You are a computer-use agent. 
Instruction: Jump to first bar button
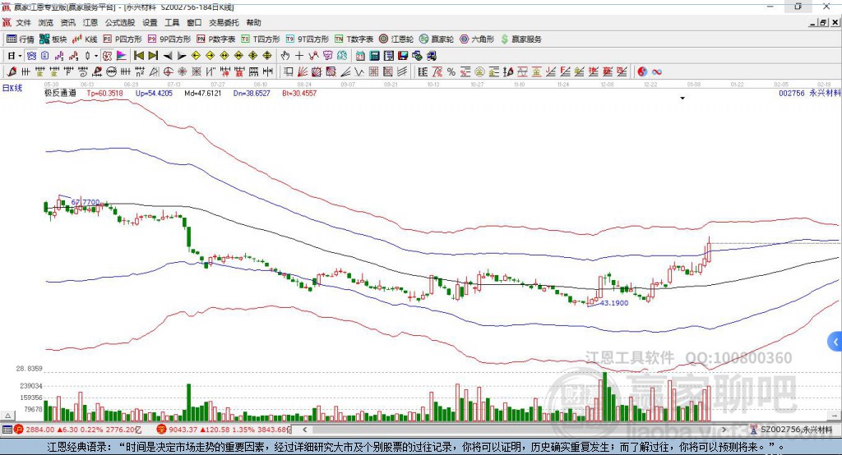click(x=138, y=56)
